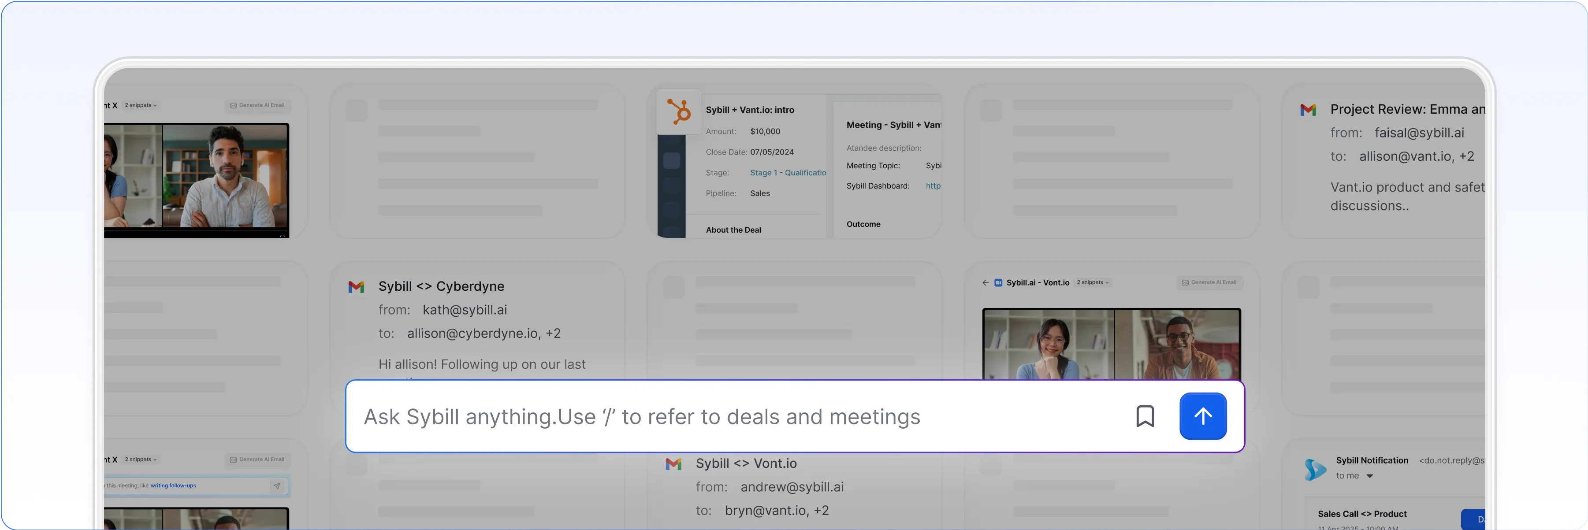Click the HubSpot logo icon on the deal card
This screenshot has height=530, width=1588.
pos(679,112)
